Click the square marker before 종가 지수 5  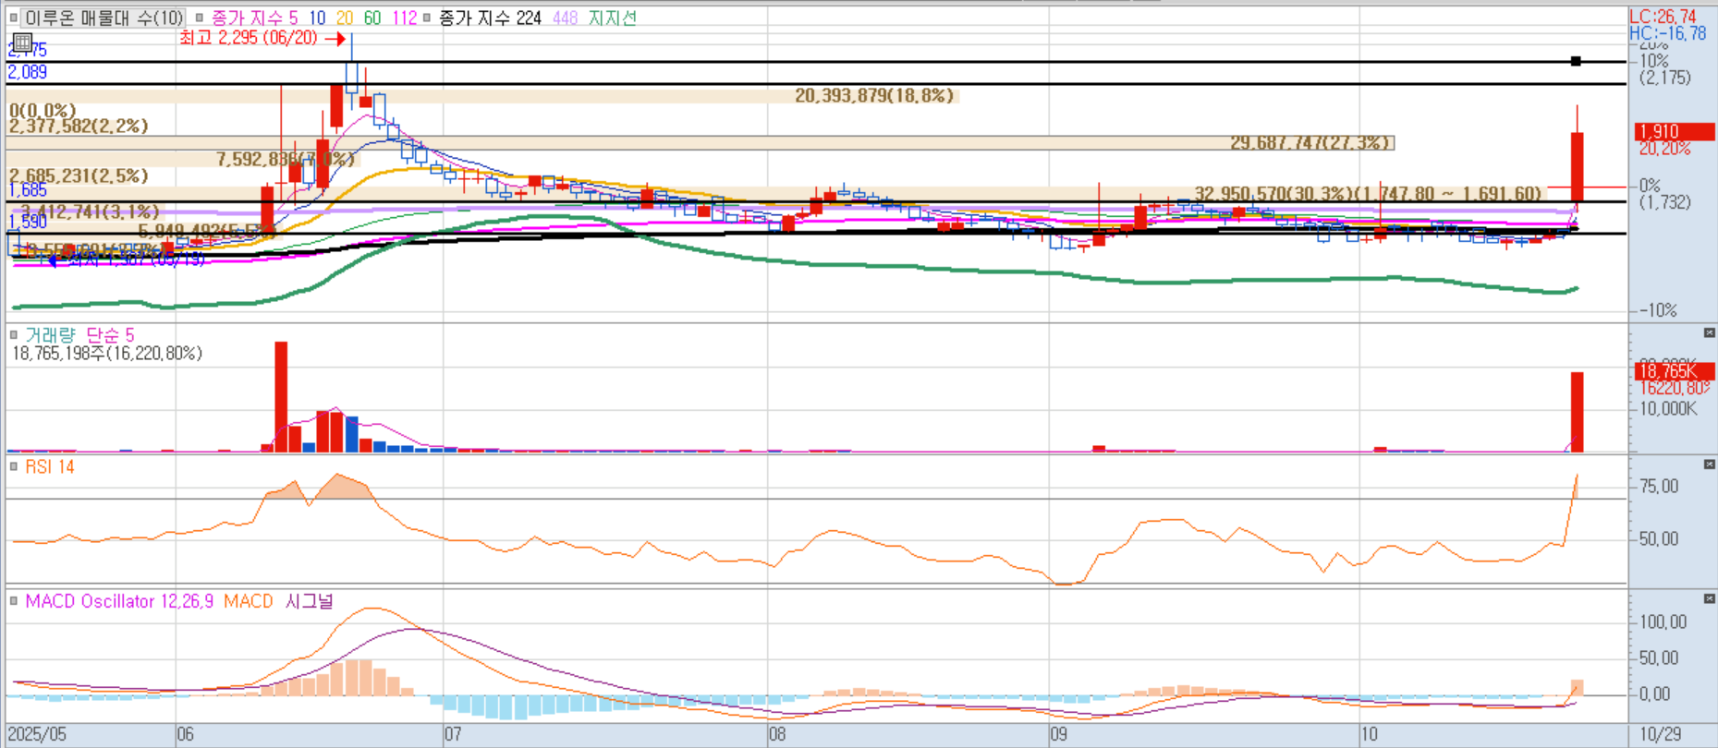199,18
